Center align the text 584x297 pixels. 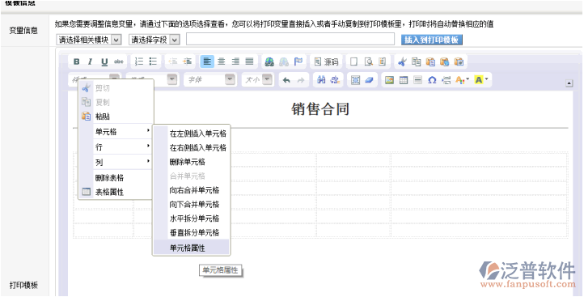pos(222,62)
